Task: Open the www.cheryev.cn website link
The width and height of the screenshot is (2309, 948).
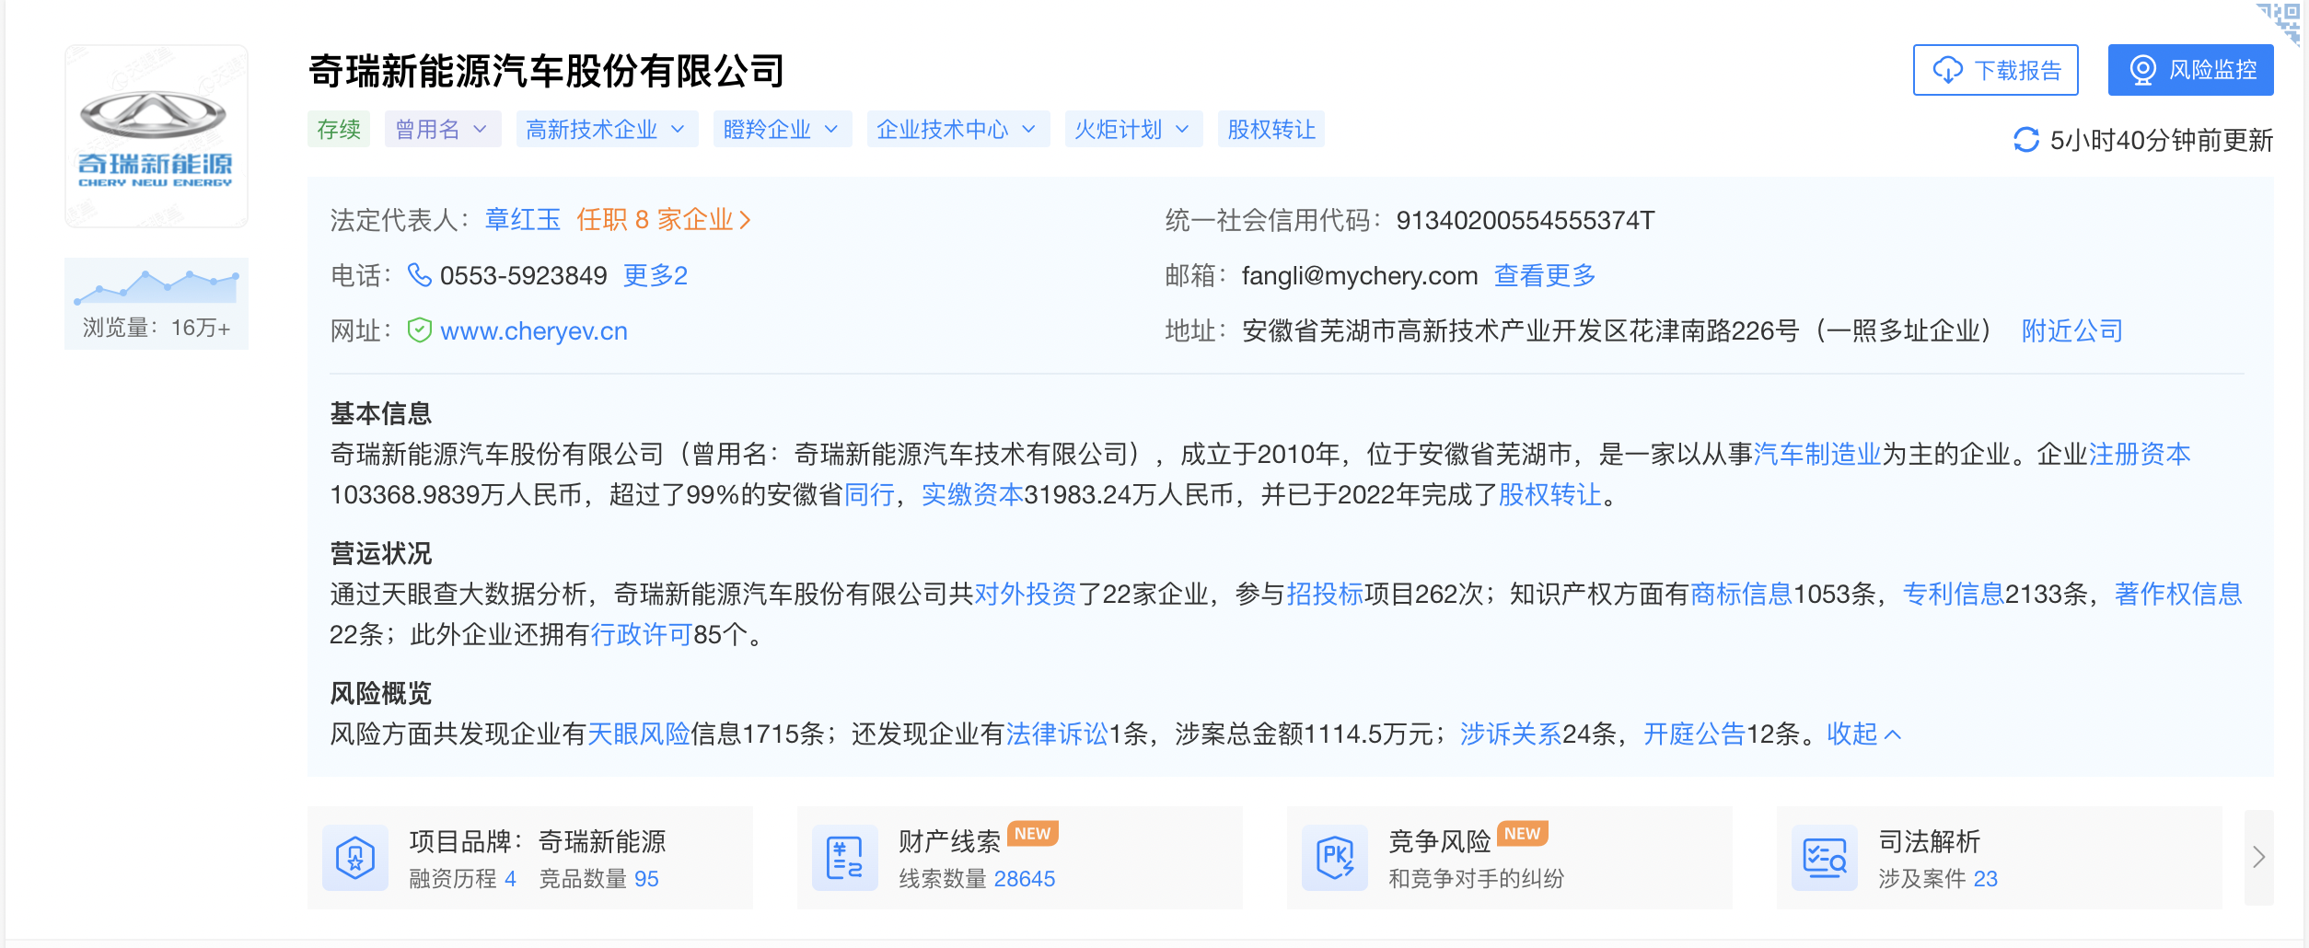Action: 534,330
